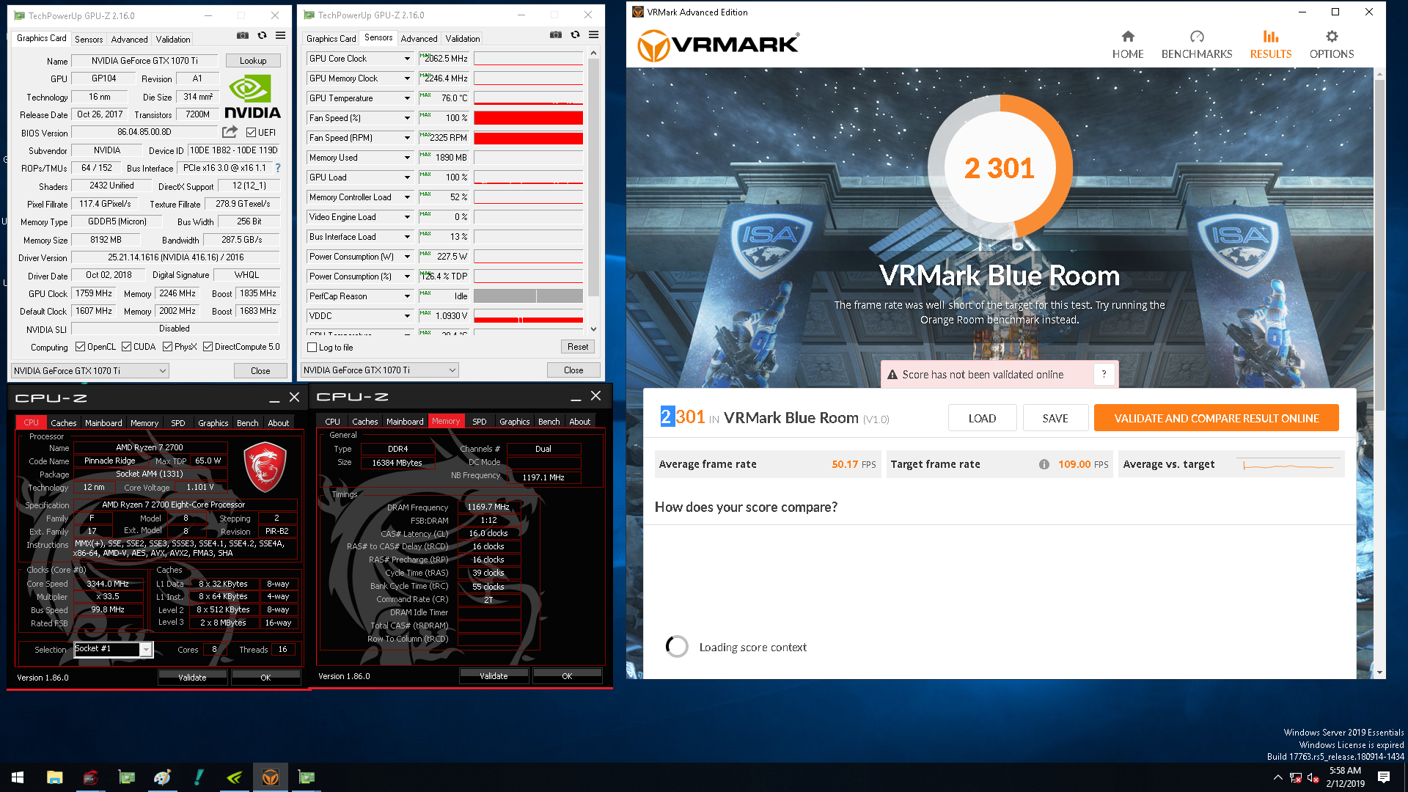Click the Reset button in GPU-Z Sensors

pos(577,347)
